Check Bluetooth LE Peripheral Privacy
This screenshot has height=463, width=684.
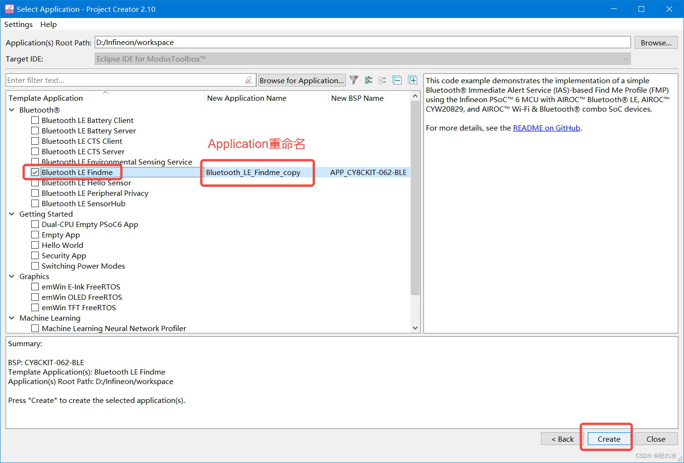tap(35, 193)
